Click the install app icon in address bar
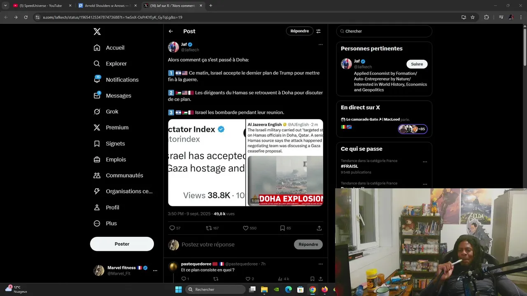Viewport: 527px width, 296px height. pos(464,17)
